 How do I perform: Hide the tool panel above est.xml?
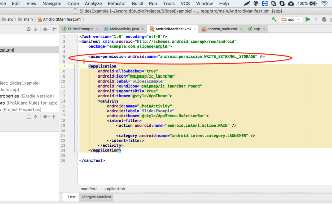click(x=55, y=29)
